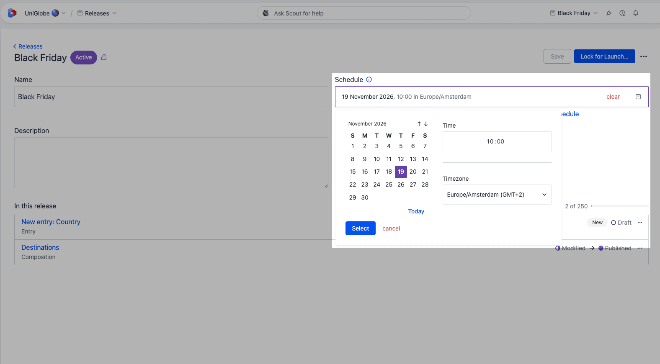The image size is (660, 364).
Task: Click the Scout assistant icon in search bar
Action: coord(266,13)
